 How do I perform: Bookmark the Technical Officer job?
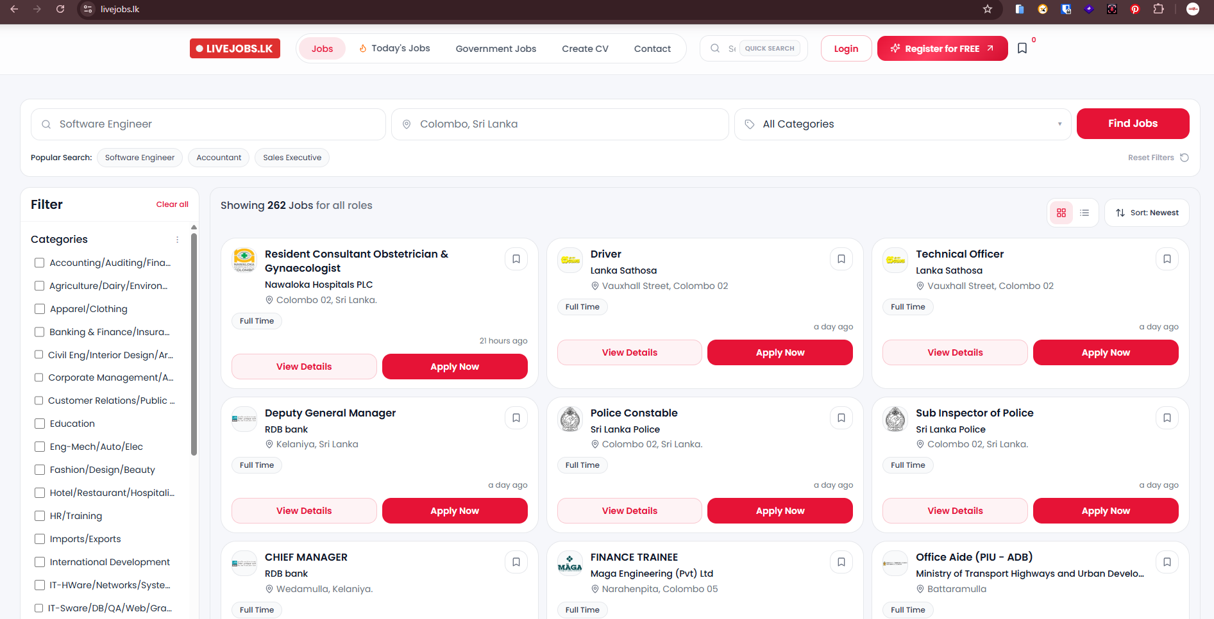pos(1167,259)
